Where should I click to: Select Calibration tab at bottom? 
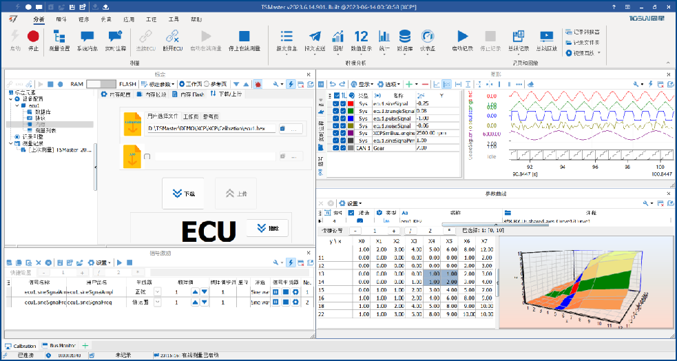(x=21, y=346)
